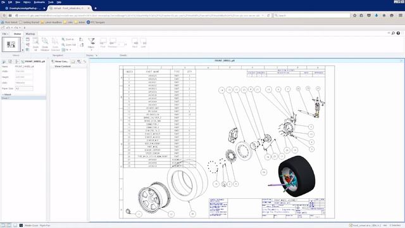This screenshot has width=405, height=228.
Task: Expand the views gallery down arrow
Action: click(23, 49)
